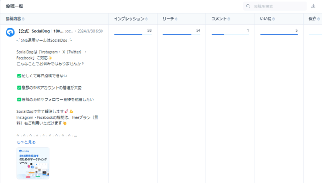322x183 pixels.
Task: Click the download icon beside the search field
Action: [313, 6]
